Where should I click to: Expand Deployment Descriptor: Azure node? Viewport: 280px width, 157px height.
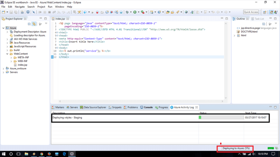tap(7, 32)
